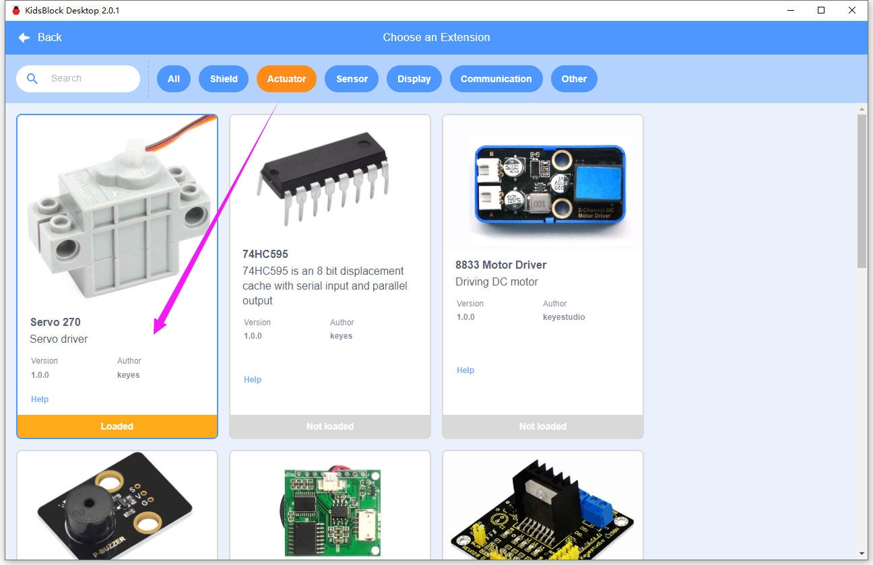Screen dimensions: 873x565
Task: Open Help link for 8833 Motor Driver
Action: [x=465, y=370]
